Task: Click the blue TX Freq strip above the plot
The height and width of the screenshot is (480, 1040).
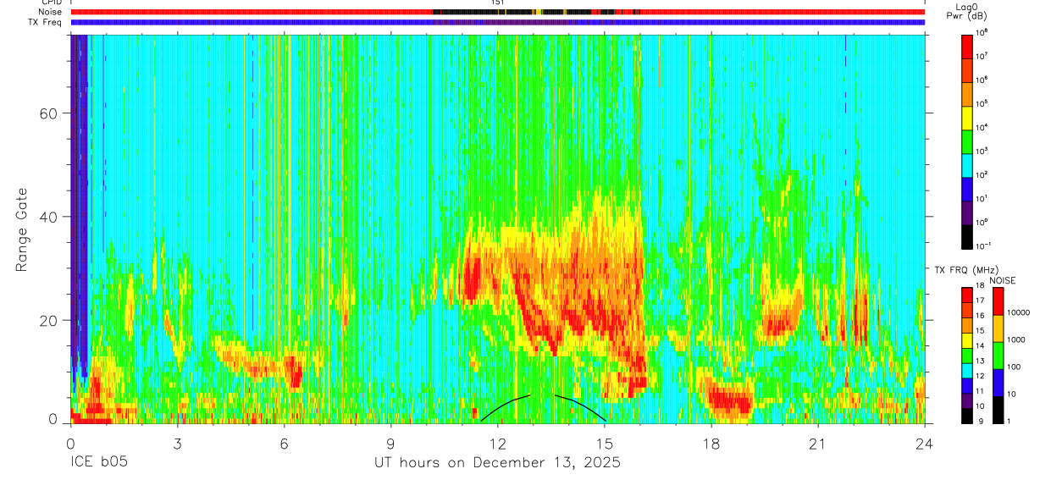Action: point(498,22)
